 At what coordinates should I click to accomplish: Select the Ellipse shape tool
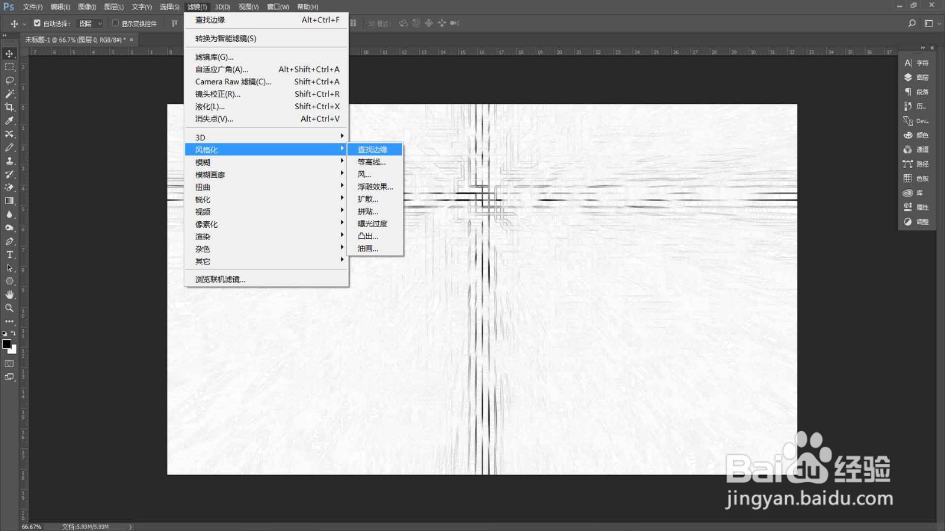[9, 281]
